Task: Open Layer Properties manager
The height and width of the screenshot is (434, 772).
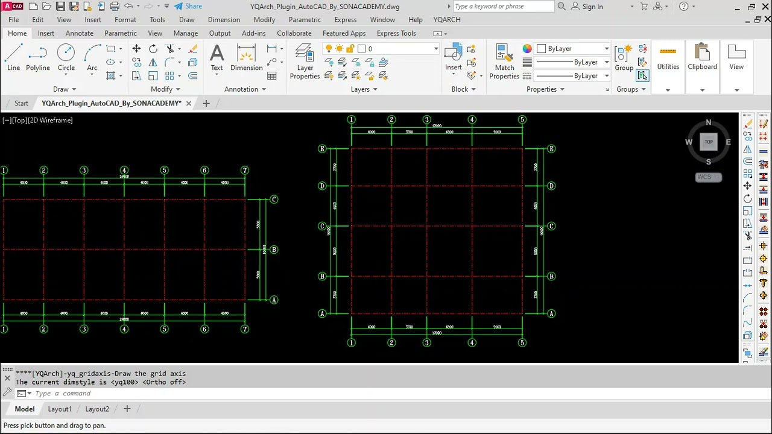Action: [305, 61]
